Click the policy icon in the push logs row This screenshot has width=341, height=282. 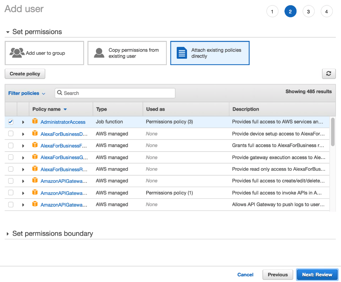(x=35, y=204)
